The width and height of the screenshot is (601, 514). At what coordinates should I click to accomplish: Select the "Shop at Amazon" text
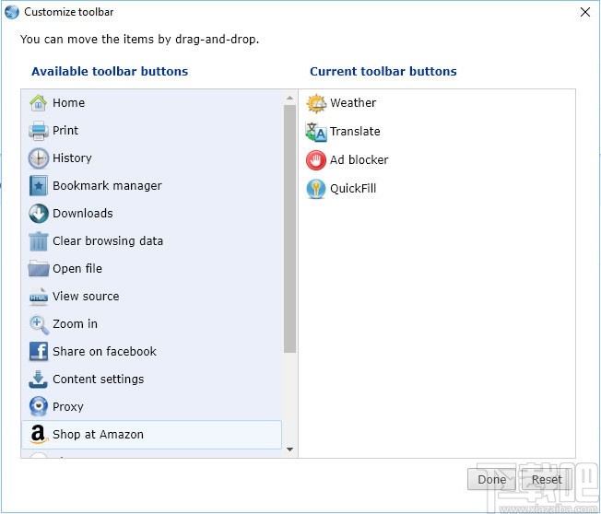pyautogui.click(x=98, y=435)
